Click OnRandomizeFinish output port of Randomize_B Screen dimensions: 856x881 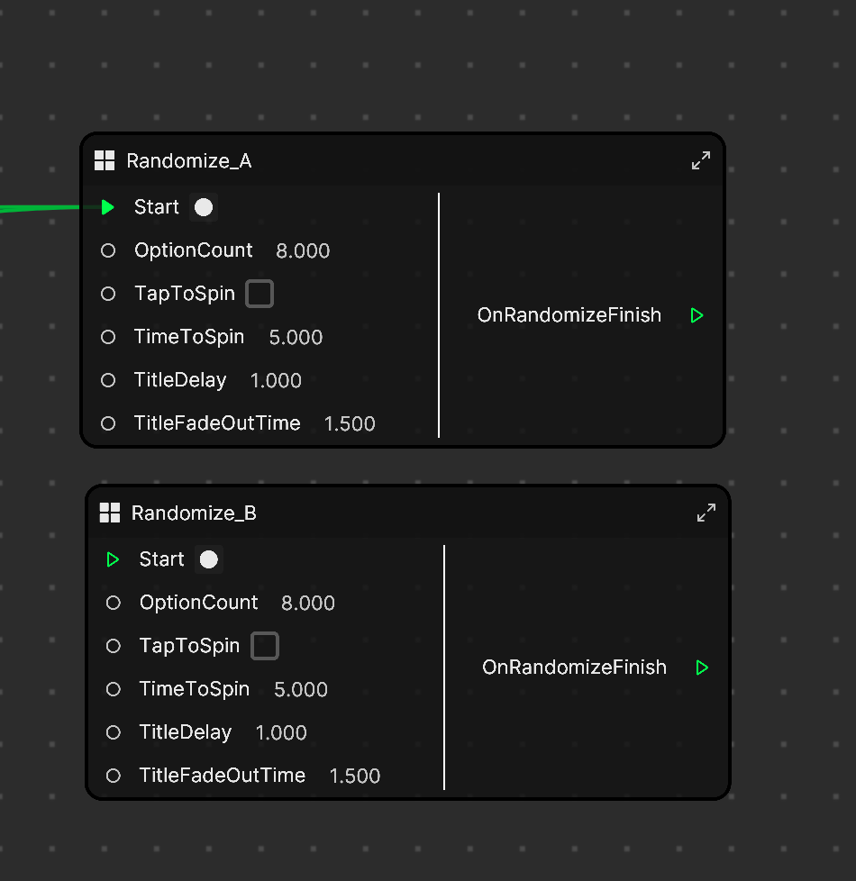click(x=702, y=668)
